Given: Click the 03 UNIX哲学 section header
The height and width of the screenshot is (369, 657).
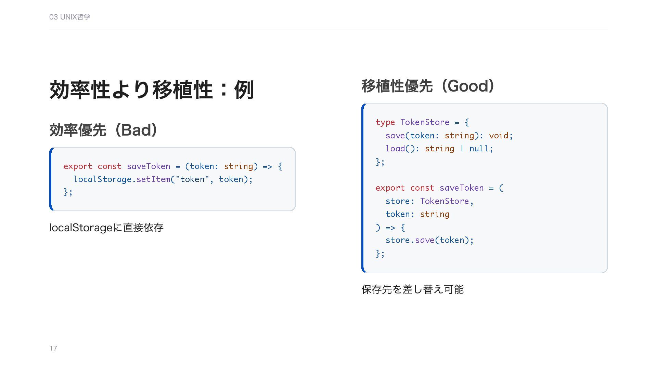Looking at the screenshot, I should point(70,17).
